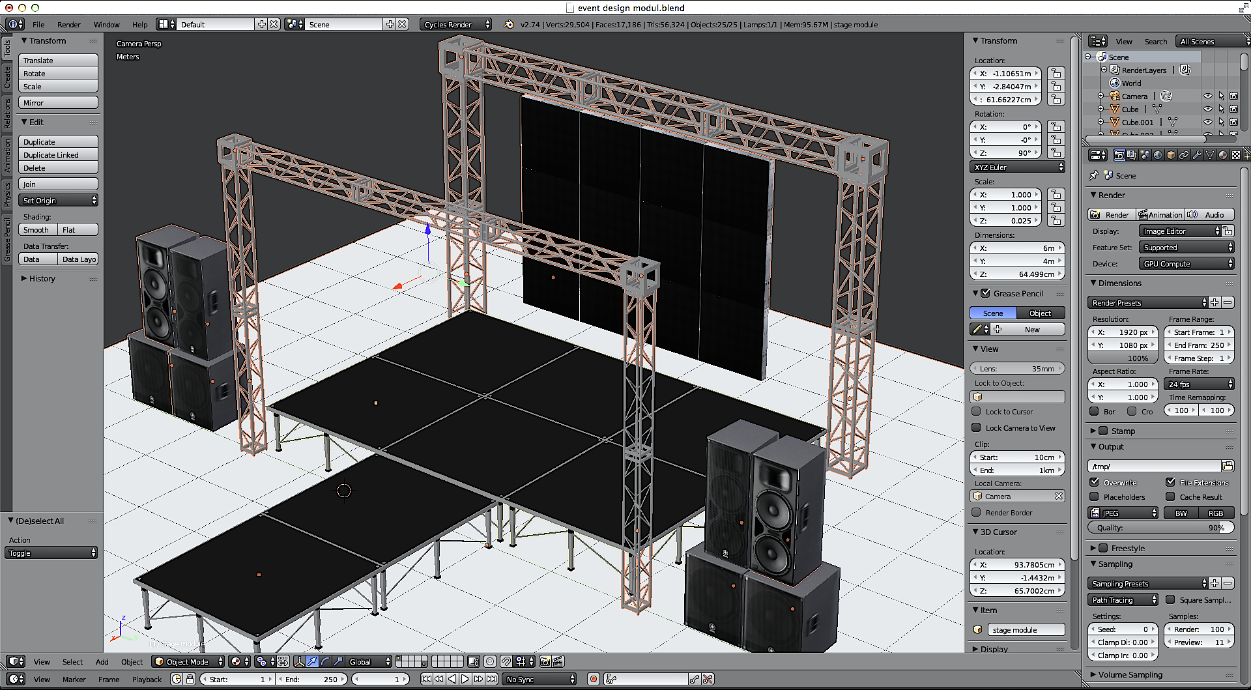Viewport: 1251px width, 690px height.
Task: Play the animation forward
Action: pyautogui.click(x=465, y=679)
